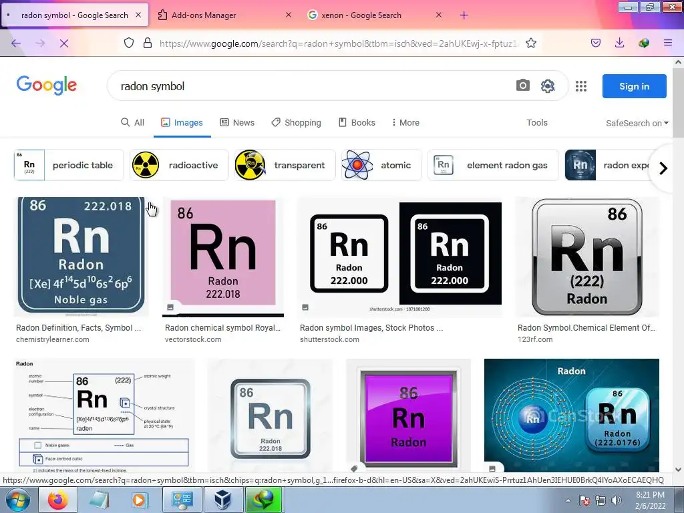Image resolution: width=684 pixels, height=513 pixels.
Task: Close the radon symbol tab
Action: (138, 15)
